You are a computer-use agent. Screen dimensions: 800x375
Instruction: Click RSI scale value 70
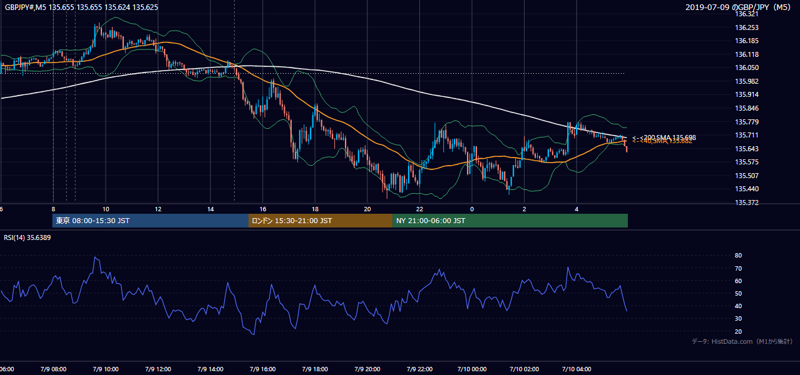(738, 268)
